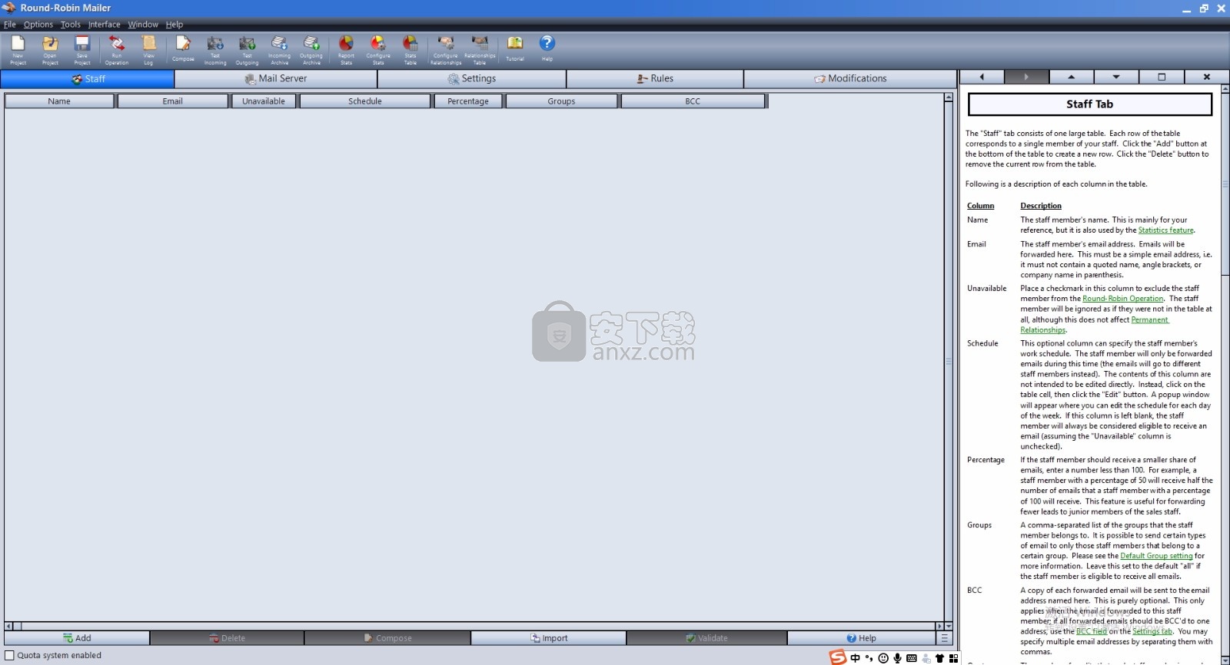Click the staff table vertical scrollbar
The image size is (1230, 665).
949,361
